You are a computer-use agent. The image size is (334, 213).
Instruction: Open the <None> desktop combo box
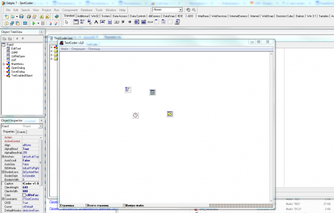(167, 10)
